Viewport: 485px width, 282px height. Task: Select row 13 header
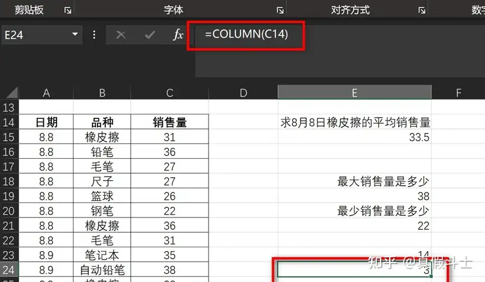point(10,107)
